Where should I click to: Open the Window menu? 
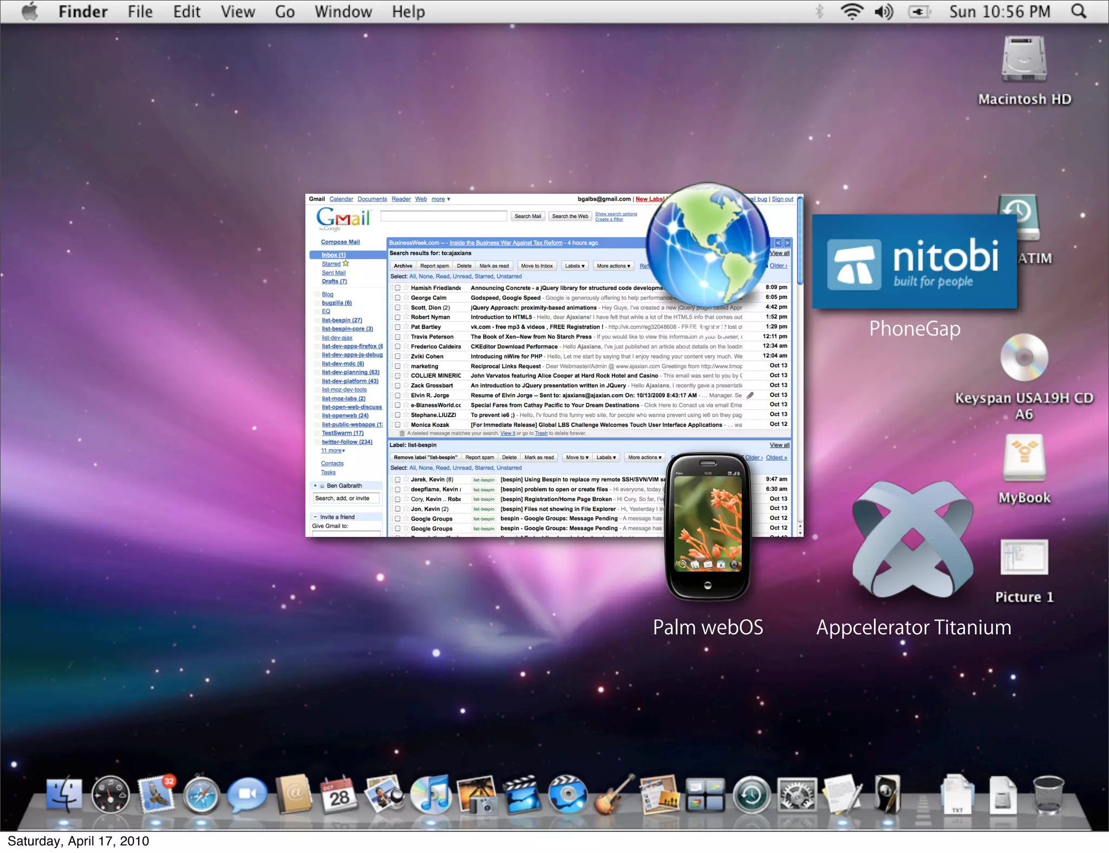tap(343, 11)
